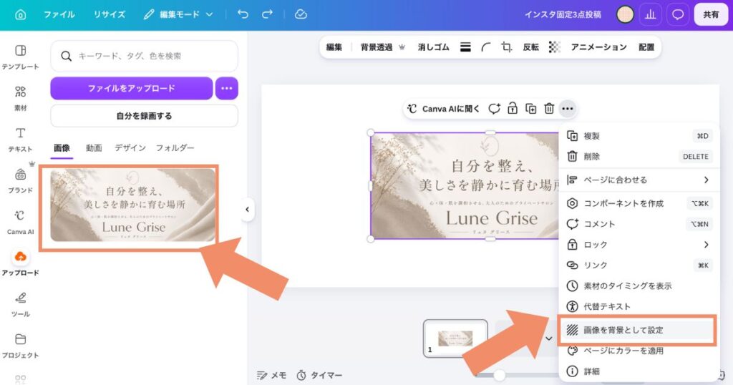Open the comments speech bubble icon
The image size is (733, 385).
677,14
